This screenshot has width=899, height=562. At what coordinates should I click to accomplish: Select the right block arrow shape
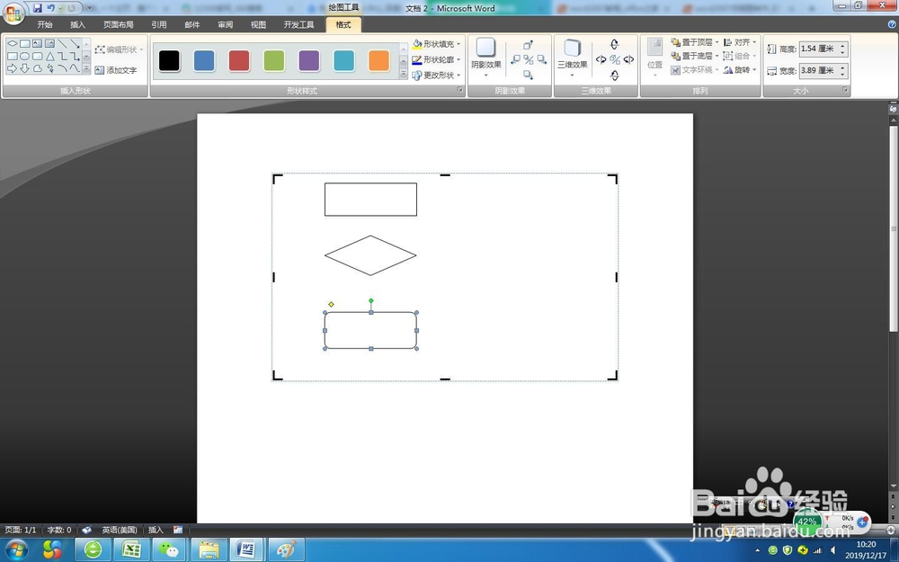point(12,69)
